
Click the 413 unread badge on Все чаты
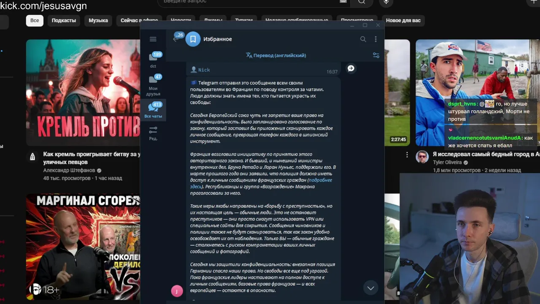click(157, 104)
